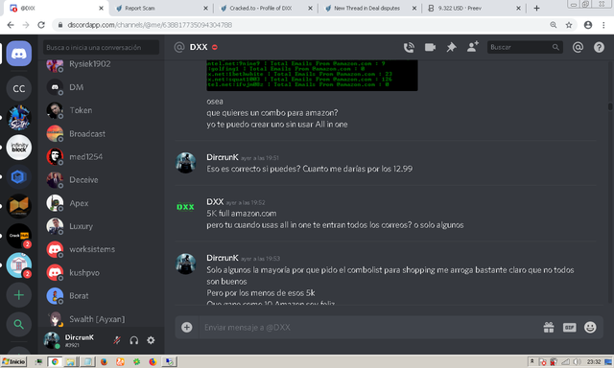Click DXX green avatar in chat
This screenshot has width=614, height=368.
(x=185, y=207)
